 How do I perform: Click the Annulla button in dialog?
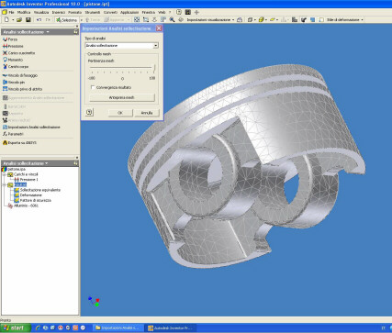pos(147,113)
